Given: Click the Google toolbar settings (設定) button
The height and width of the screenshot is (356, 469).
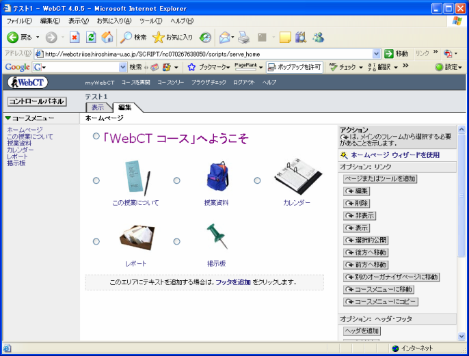Looking at the screenshot, I should tap(448, 67).
